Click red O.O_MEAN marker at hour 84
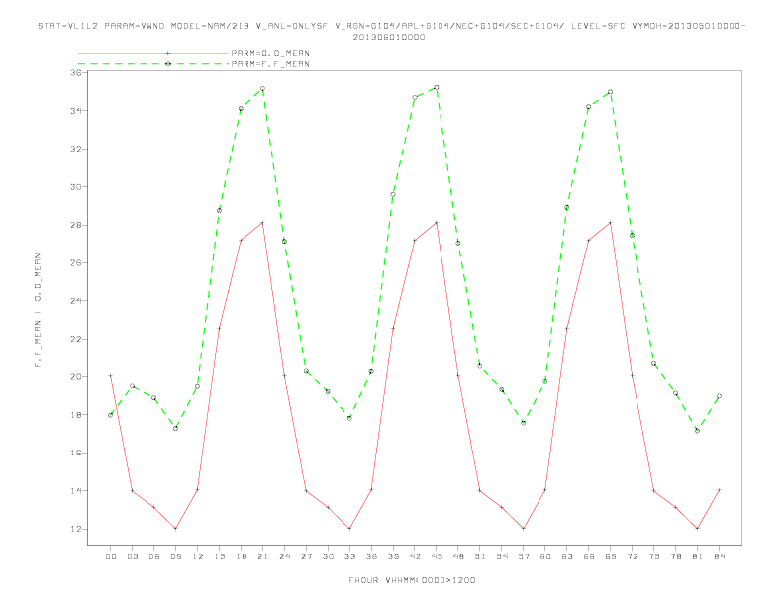The image size is (784, 606). [x=719, y=490]
